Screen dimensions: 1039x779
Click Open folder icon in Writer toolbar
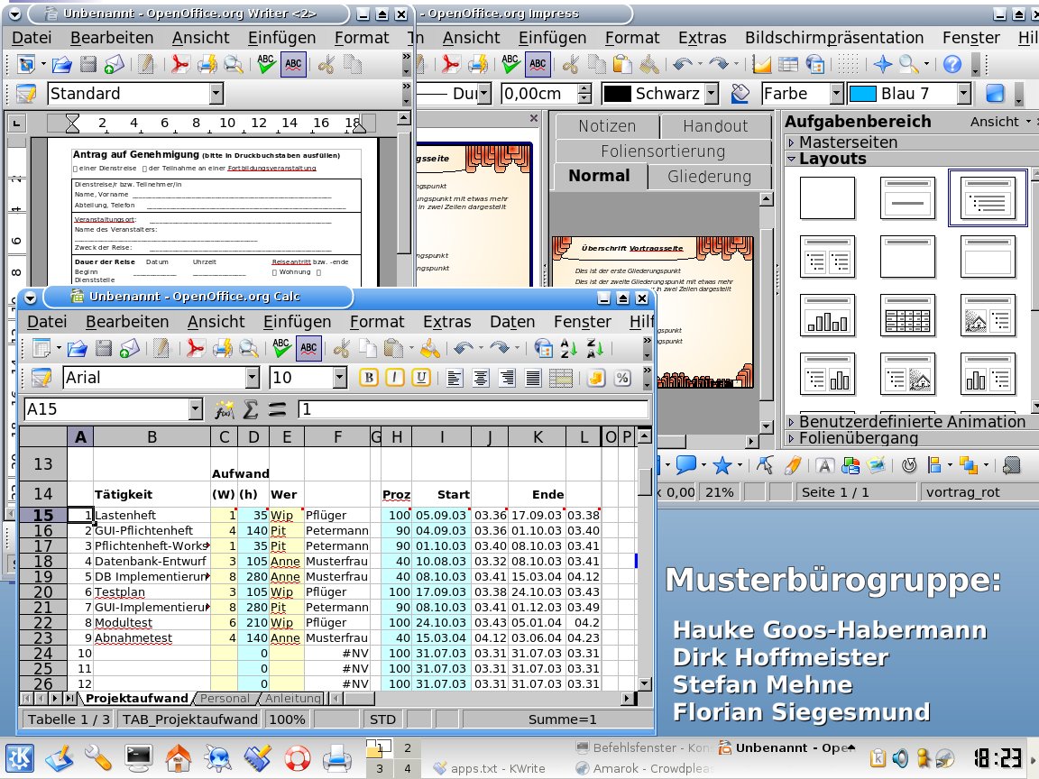[61, 64]
